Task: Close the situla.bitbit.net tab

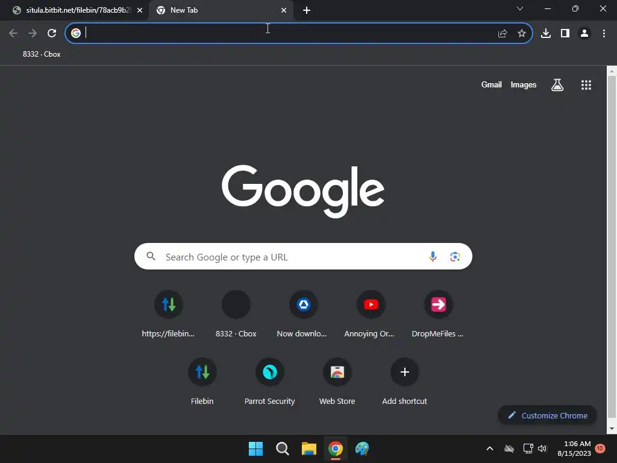Action: click(140, 11)
